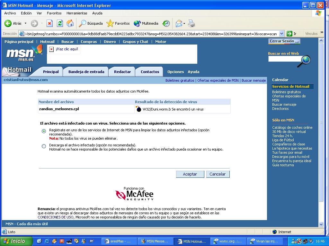Viewport: 329px width, 246px height.
Task: Open Catálogo de coches online link
Action: coord(292,127)
